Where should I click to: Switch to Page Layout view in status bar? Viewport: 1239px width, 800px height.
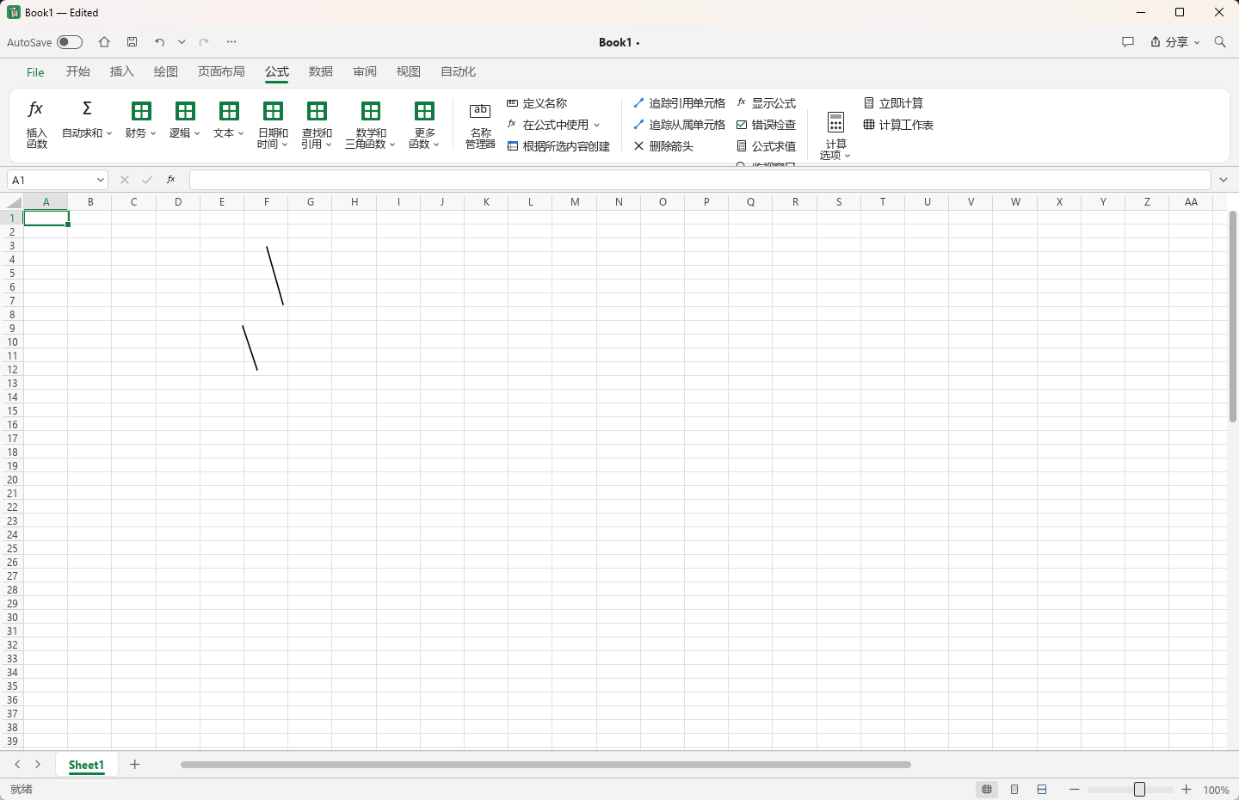(1014, 790)
